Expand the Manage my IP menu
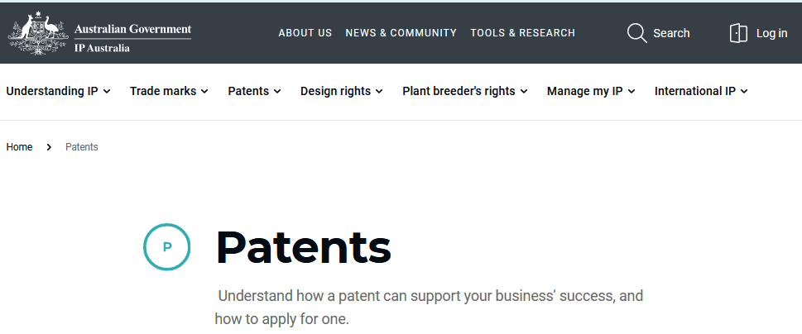This screenshot has width=802, height=334. click(591, 92)
